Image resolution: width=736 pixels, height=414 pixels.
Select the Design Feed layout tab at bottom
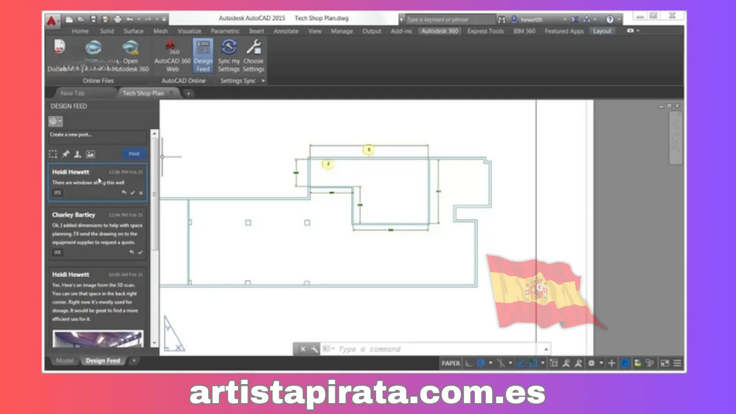[x=103, y=361]
